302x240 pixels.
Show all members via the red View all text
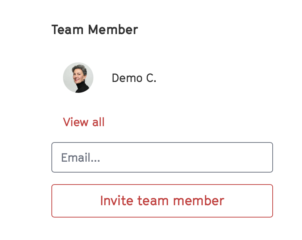tap(84, 122)
